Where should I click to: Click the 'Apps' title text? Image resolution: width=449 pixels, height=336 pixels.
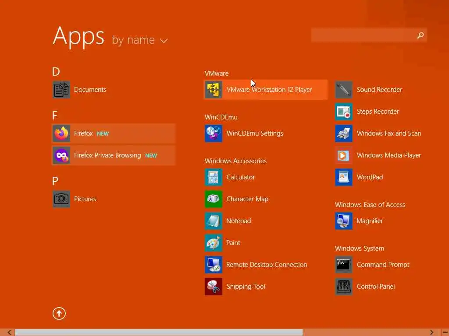coord(78,36)
